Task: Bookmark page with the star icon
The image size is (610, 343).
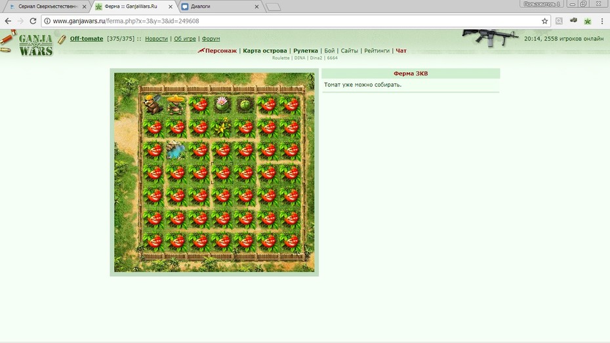Action: (544, 21)
